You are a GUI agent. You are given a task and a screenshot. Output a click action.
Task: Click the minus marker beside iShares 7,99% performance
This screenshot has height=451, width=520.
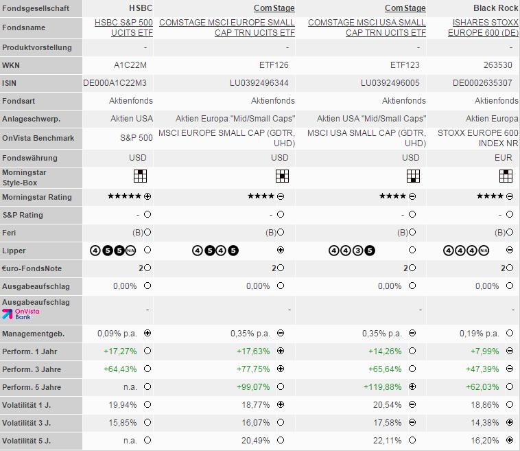pos(510,351)
